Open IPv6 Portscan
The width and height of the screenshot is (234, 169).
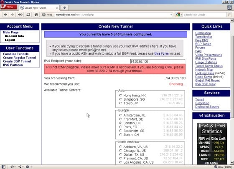point(13,65)
